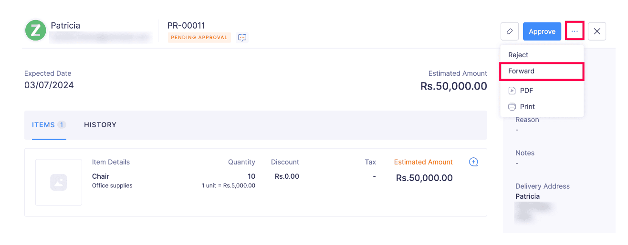Click the Chair image placeholder thumbnail
Image resolution: width=628 pixels, height=245 pixels.
pos(59,183)
